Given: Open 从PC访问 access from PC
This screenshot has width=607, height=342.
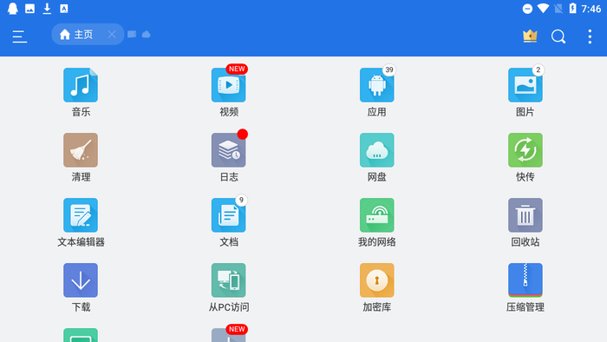Looking at the screenshot, I should click(228, 280).
